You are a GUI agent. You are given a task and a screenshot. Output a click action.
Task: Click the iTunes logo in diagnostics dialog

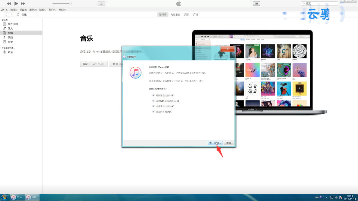tap(135, 73)
